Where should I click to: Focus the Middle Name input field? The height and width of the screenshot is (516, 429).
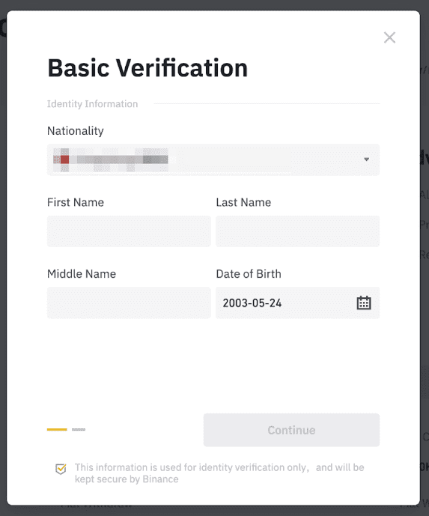(x=129, y=303)
